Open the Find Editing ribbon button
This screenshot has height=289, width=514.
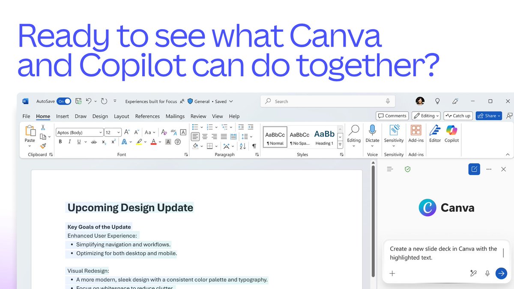click(354, 136)
